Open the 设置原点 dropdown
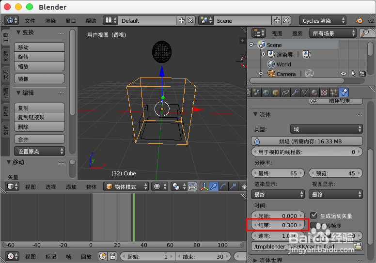The width and height of the screenshot is (376, 263). 40,151
